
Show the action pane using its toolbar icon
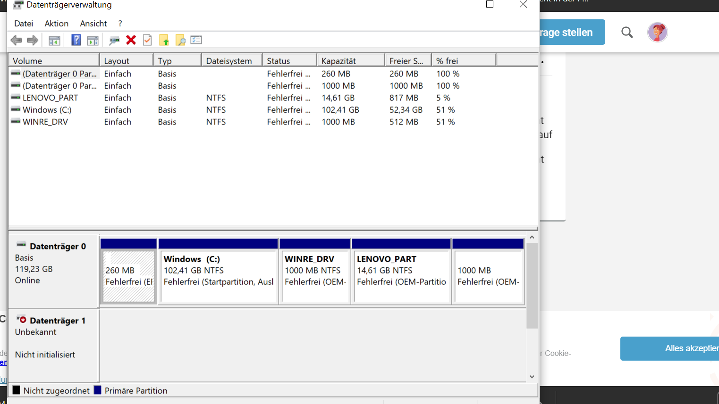click(93, 40)
